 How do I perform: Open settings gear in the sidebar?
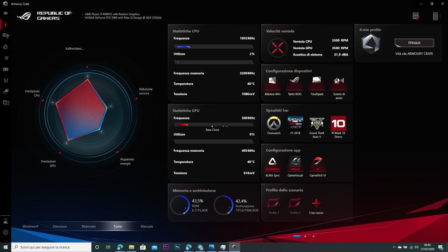tap(5, 232)
